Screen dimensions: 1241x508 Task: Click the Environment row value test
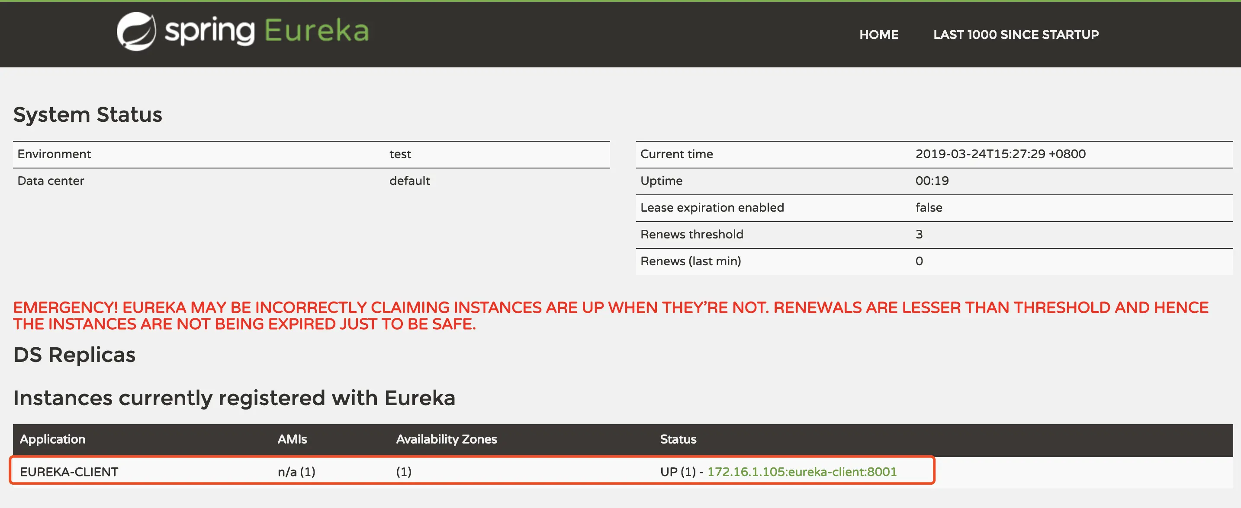tap(400, 154)
